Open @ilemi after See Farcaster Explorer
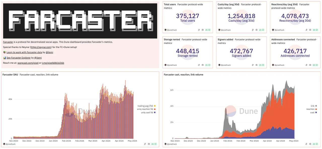Screen dimensions: 322x149 coord(38,58)
